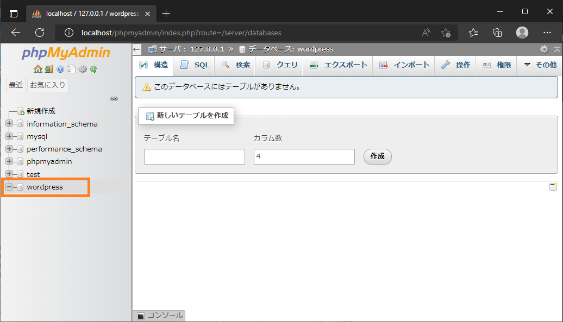This screenshot has height=322, width=563.
Task: Click the 作成 button
Action: point(377,156)
